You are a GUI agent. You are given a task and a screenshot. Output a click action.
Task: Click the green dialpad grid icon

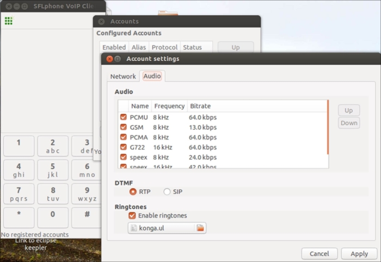coord(8,21)
